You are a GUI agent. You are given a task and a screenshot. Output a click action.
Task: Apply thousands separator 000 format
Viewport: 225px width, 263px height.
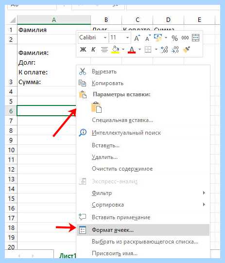[x=185, y=38]
